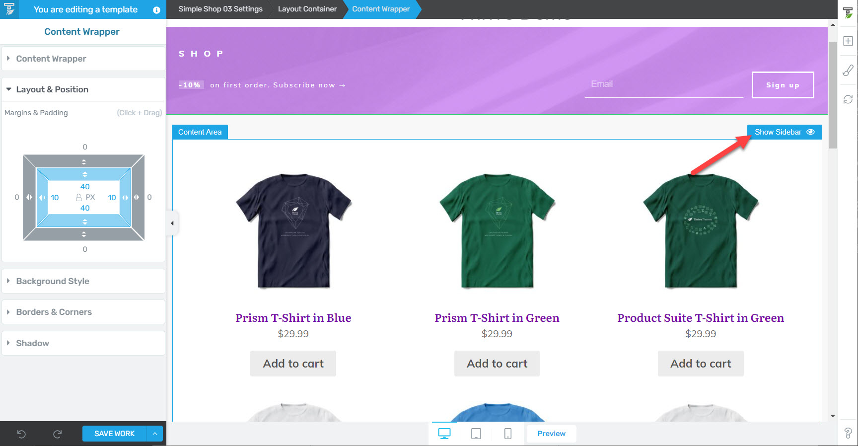Click the Product Suite green T-Shirt image
The image size is (858, 446).
[x=701, y=231]
